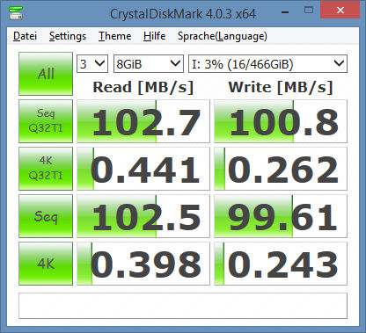Image resolution: width=366 pixels, height=333 pixels.
Task: Click the CrystalDiskMark app icon in title bar
Action: [x=15, y=13]
